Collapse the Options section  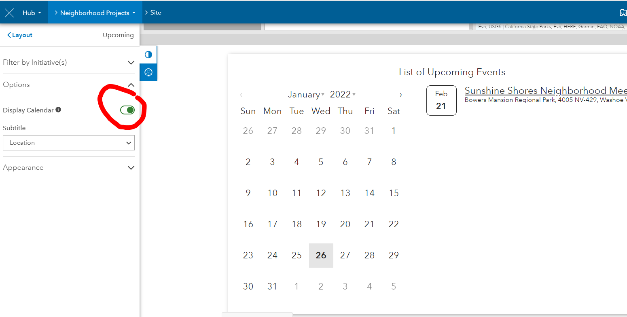(131, 85)
